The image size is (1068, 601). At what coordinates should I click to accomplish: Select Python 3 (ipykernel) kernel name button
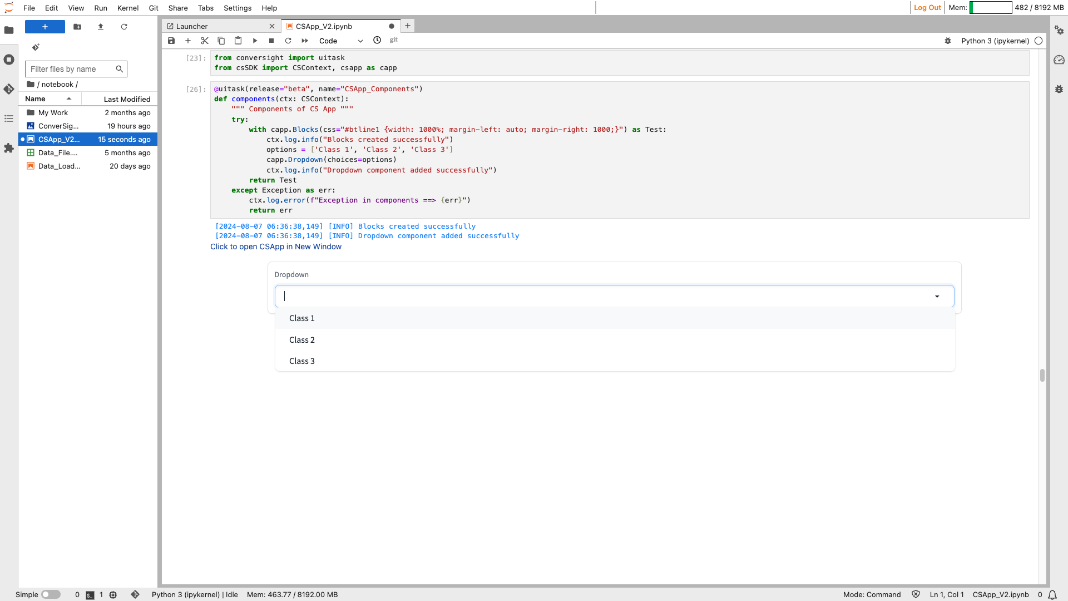(x=995, y=41)
